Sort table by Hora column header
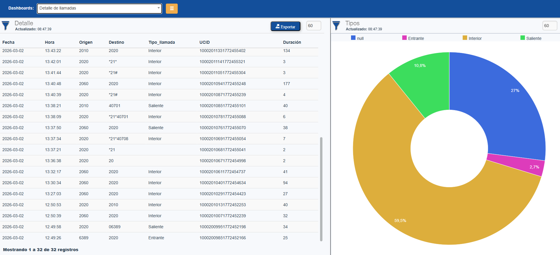The width and height of the screenshot is (560, 255). click(x=49, y=42)
